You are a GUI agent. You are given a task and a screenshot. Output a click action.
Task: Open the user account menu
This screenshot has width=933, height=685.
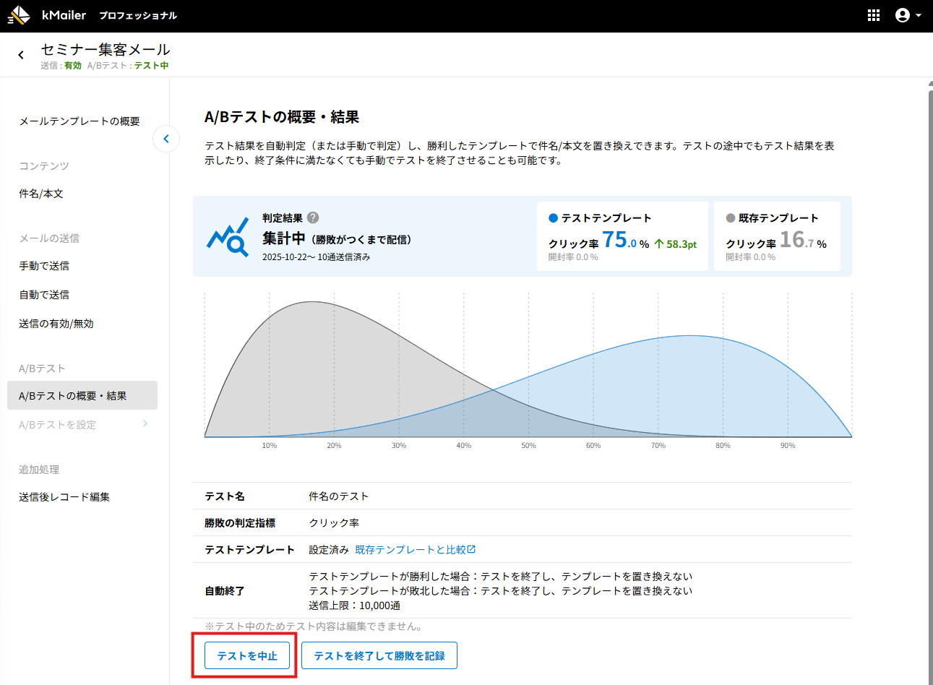[x=907, y=15]
